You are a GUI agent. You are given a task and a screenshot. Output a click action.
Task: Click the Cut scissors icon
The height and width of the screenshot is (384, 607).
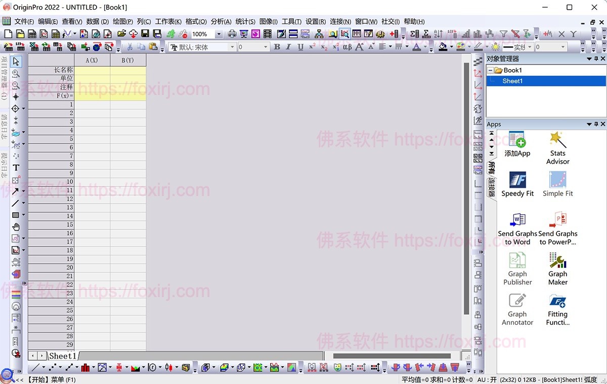click(x=129, y=47)
